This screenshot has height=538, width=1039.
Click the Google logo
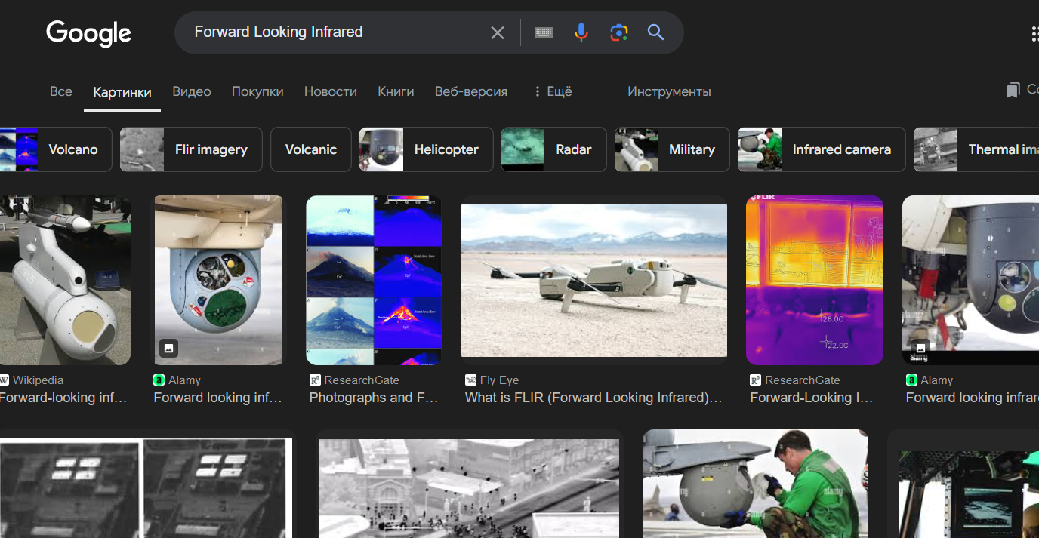[x=88, y=33]
